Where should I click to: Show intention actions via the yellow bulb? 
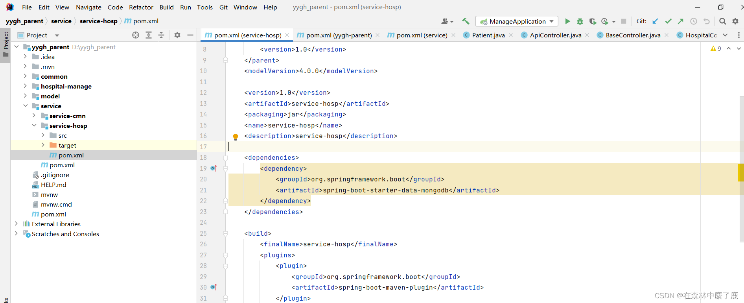pos(236,137)
